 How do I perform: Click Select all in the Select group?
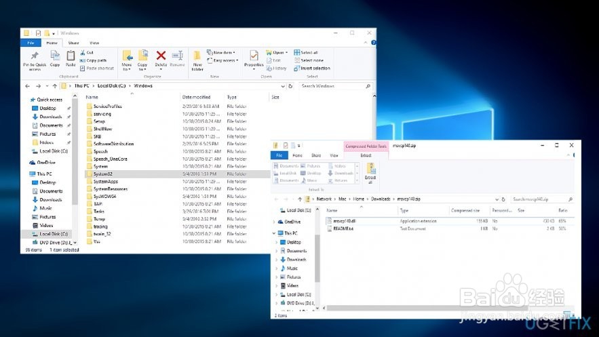(306, 52)
